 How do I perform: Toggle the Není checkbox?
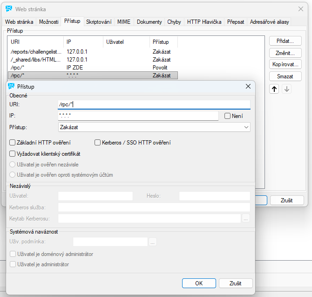pos(227,116)
